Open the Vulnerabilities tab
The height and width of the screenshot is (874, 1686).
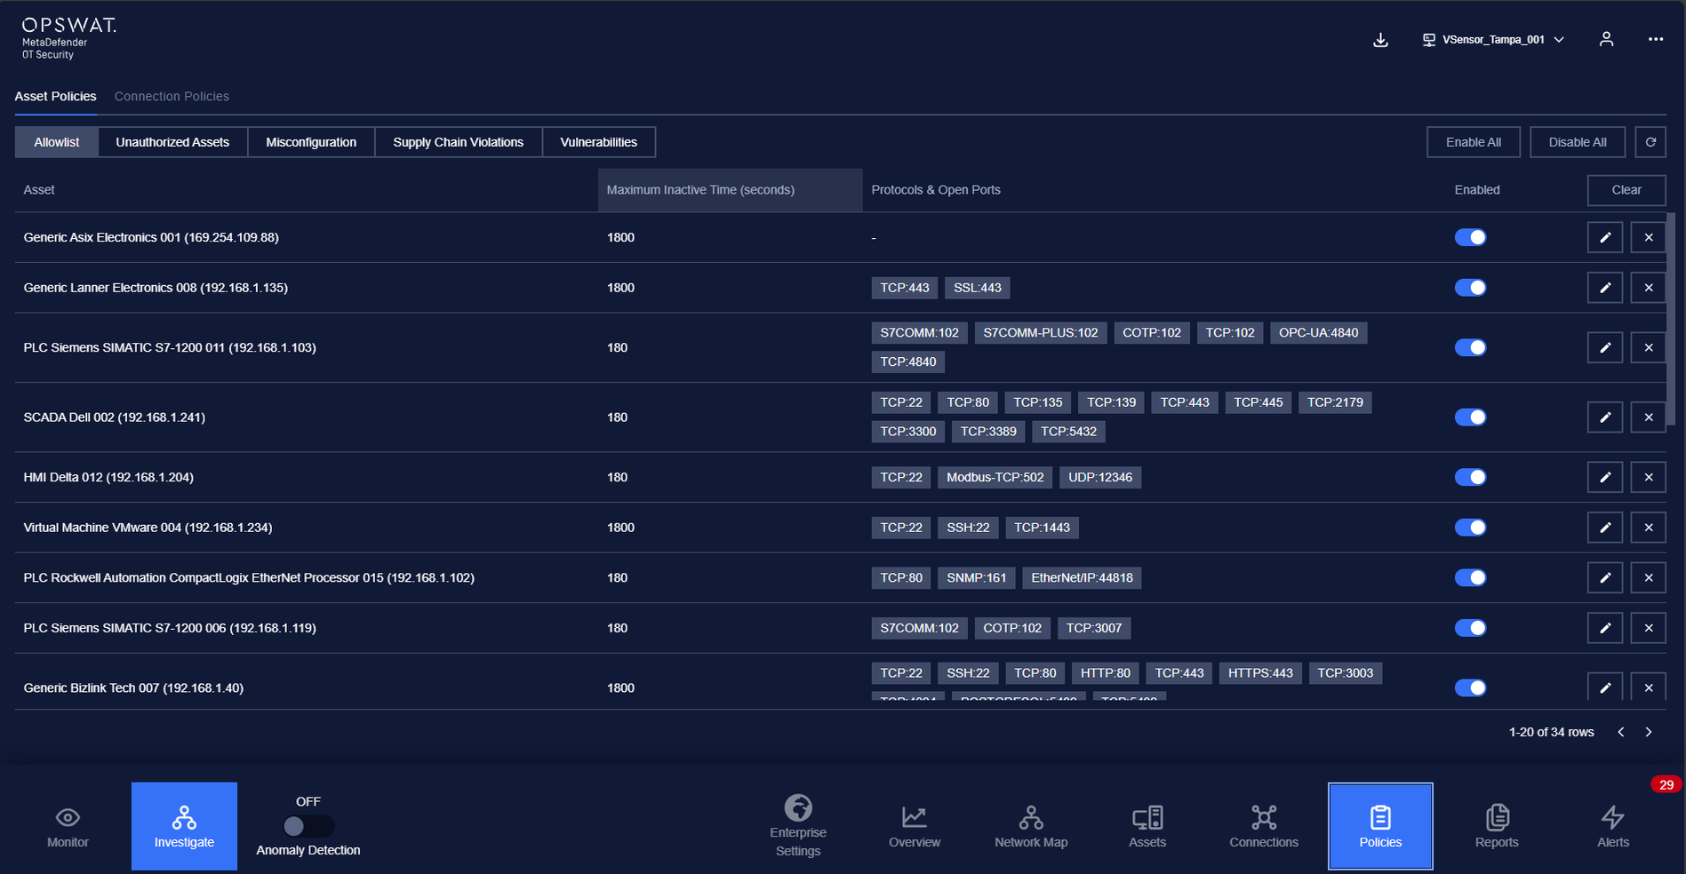[599, 142]
